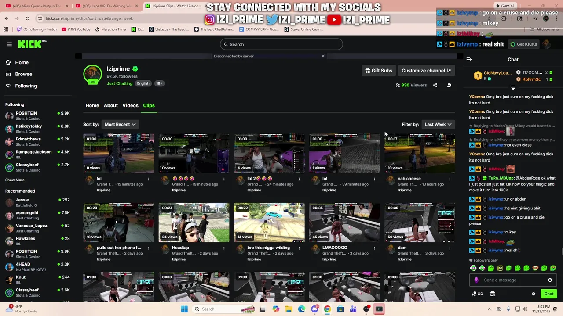Viewport: 563px width, 316px height.
Task: Open the ROSHTEIN channel under Following
Action: (37, 116)
